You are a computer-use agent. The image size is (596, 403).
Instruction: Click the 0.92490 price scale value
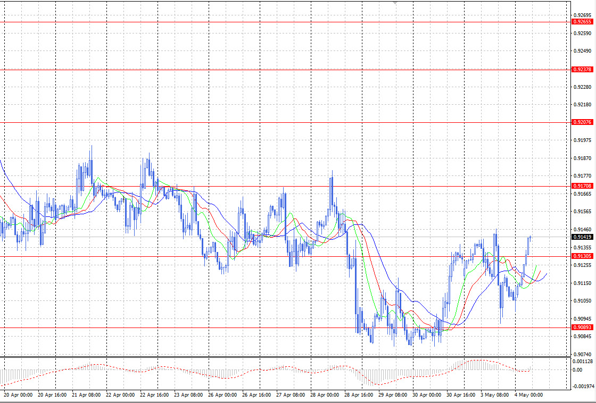(582, 51)
